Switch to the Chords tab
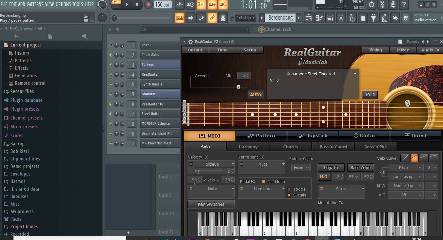This screenshot has width=443, height=240. [291, 147]
